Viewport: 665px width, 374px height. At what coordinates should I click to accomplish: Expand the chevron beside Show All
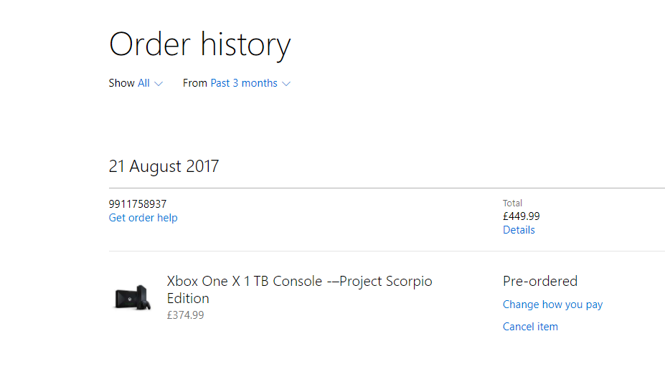pyautogui.click(x=159, y=84)
